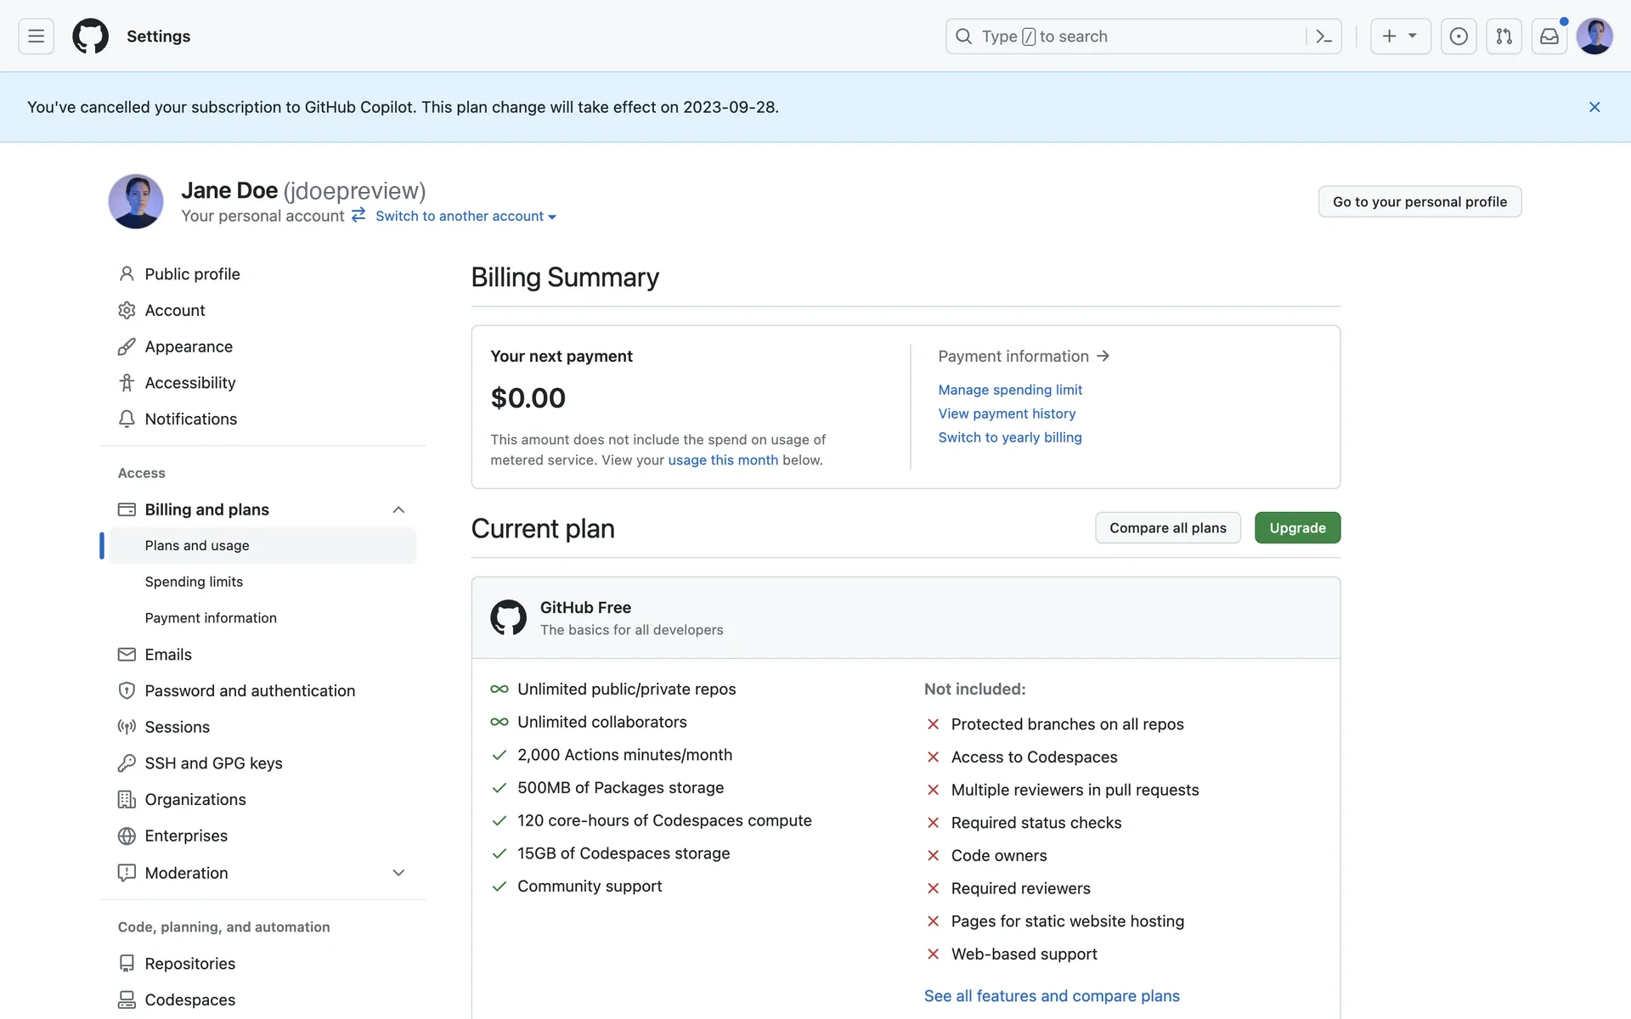
Task: Click the 'Unlimited public/private repos' feature text
Action: pyautogui.click(x=626, y=690)
